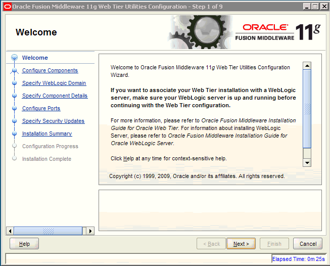Click the Specify Security Updates step bullet
This screenshot has width=330, height=266.
point(14,121)
